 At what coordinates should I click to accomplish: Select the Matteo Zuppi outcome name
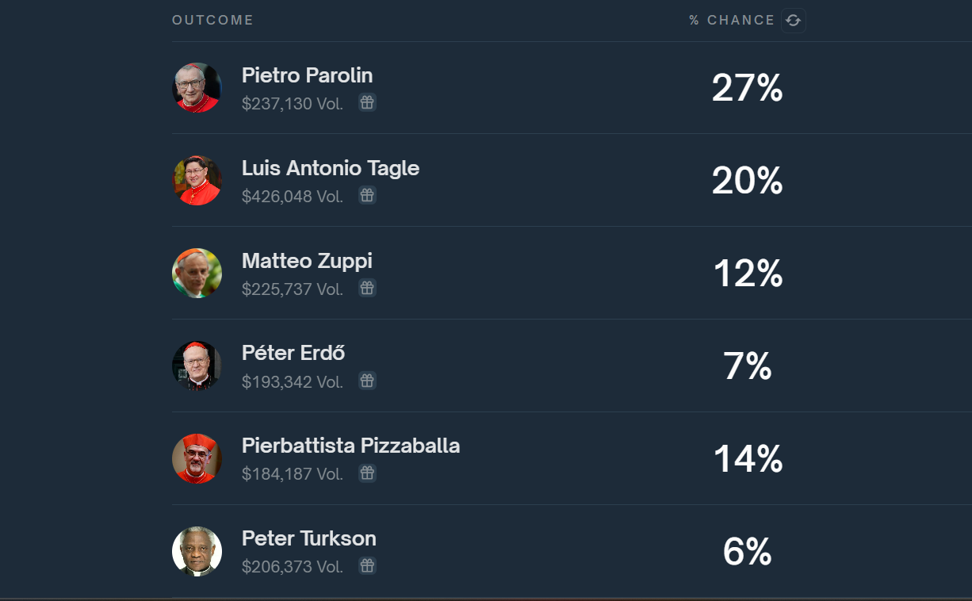click(306, 261)
